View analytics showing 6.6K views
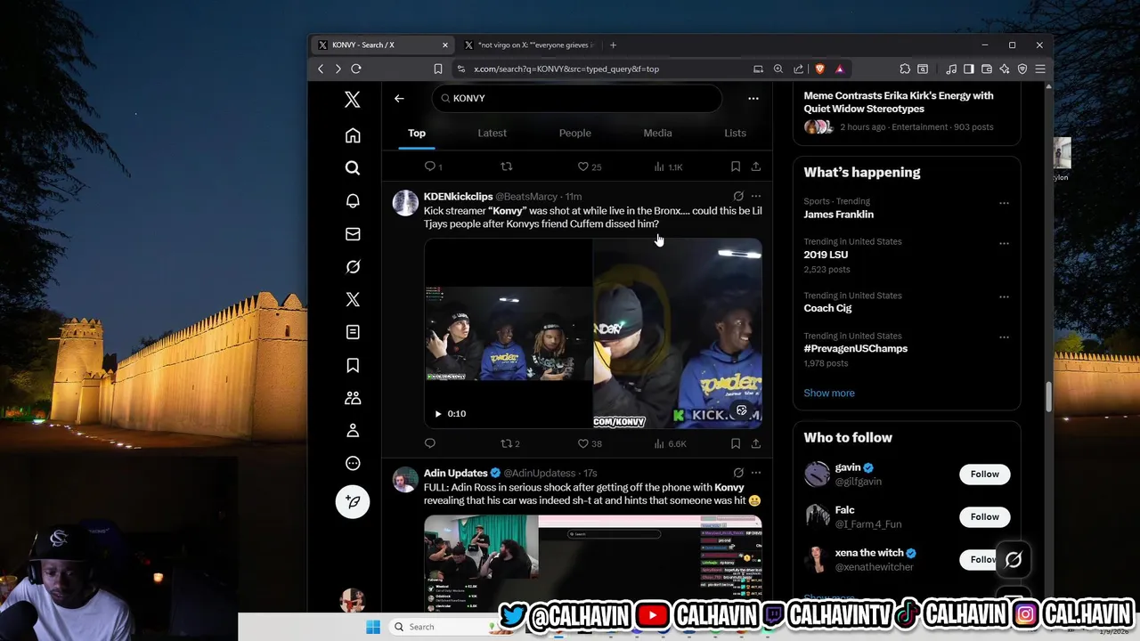The image size is (1140, 641). coord(670,443)
